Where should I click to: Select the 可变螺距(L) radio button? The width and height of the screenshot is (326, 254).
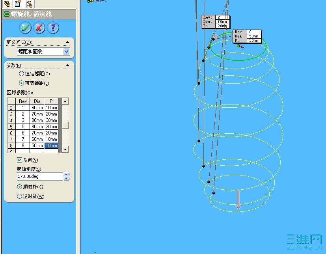click(x=21, y=83)
